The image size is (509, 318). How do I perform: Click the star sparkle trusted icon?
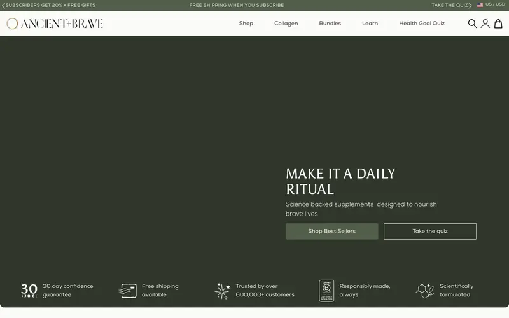click(x=222, y=291)
